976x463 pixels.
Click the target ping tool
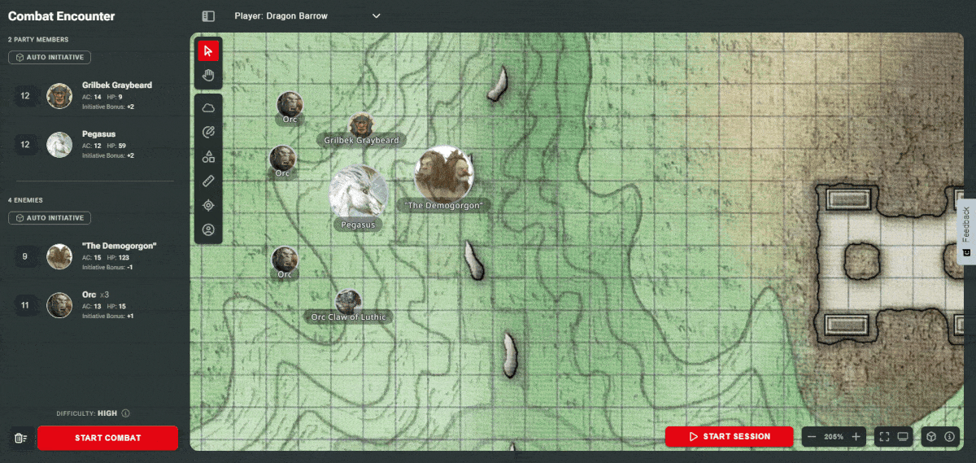point(208,205)
